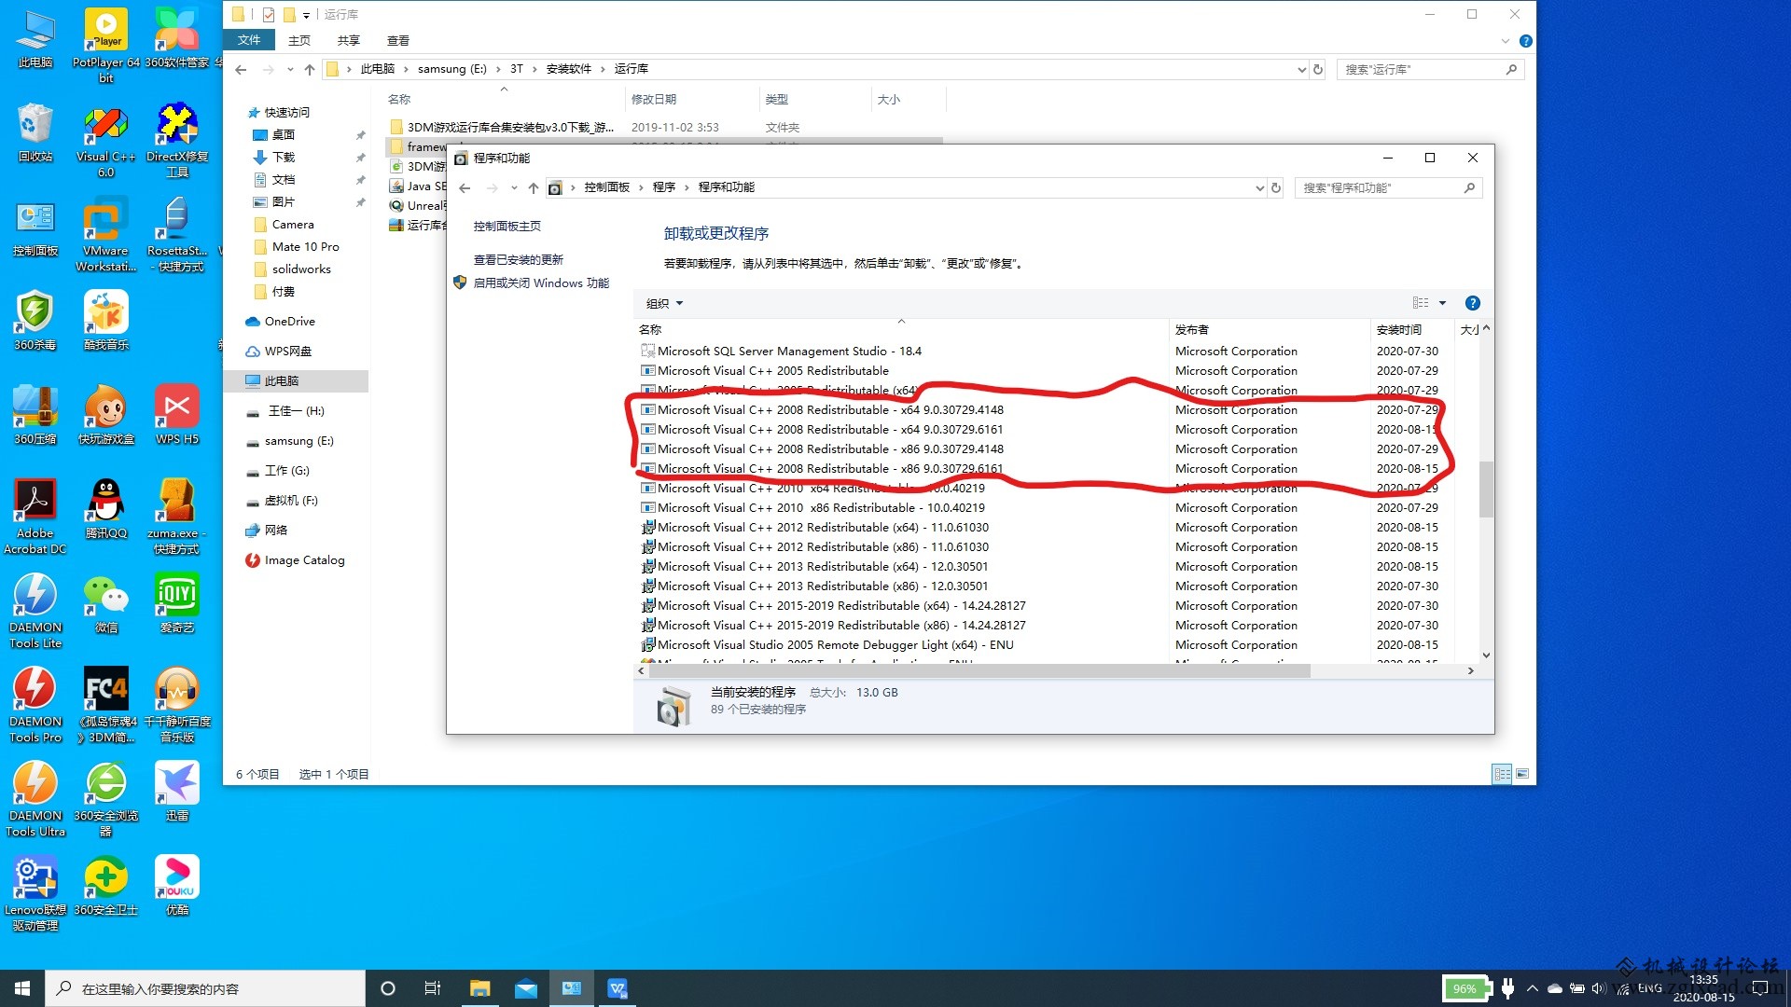The image size is (1791, 1007).
Task: Launch Tencent QQ penguin icon
Action: [106, 509]
